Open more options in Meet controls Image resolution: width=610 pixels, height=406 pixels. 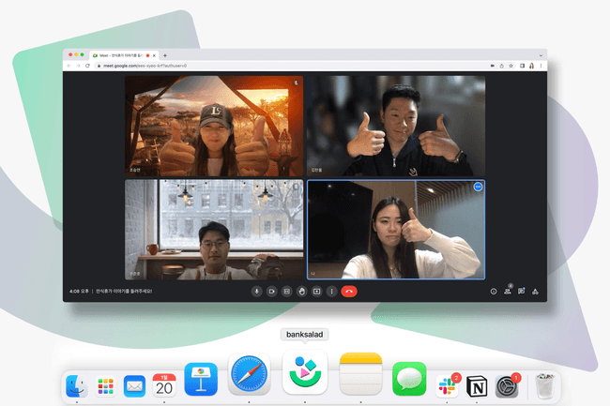tap(331, 292)
